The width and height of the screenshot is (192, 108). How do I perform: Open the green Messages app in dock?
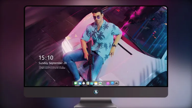click(x=76, y=83)
